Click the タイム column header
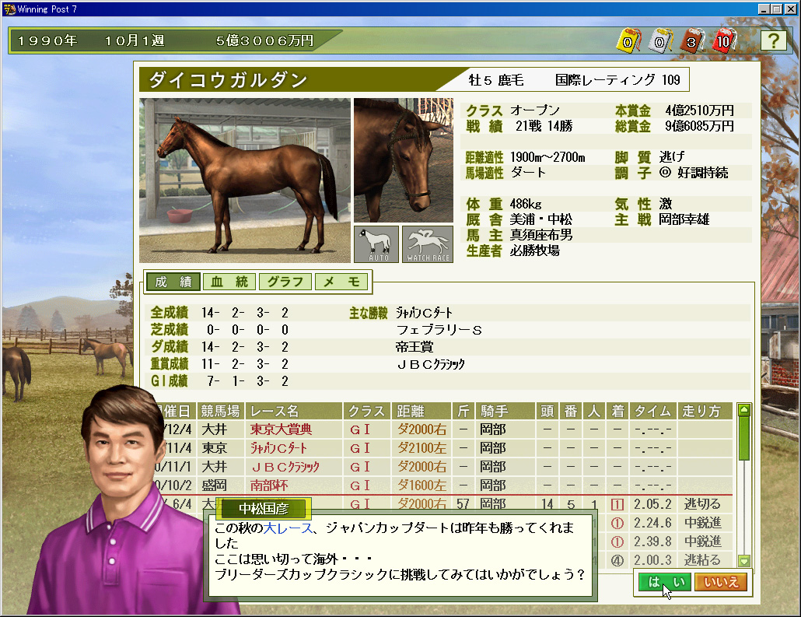 pyautogui.click(x=653, y=411)
